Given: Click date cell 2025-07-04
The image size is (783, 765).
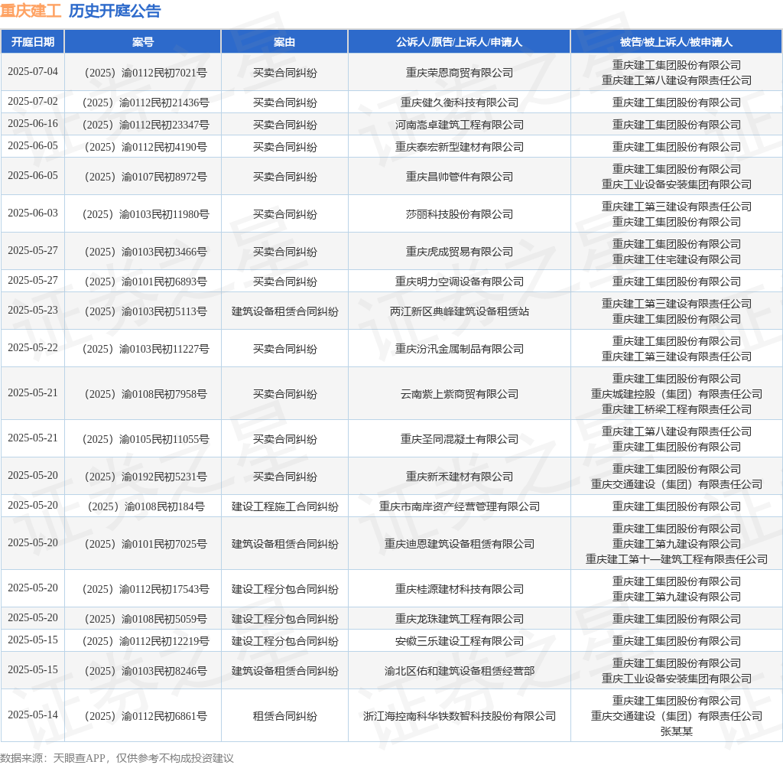Looking at the screenshot, I should 33,71.
